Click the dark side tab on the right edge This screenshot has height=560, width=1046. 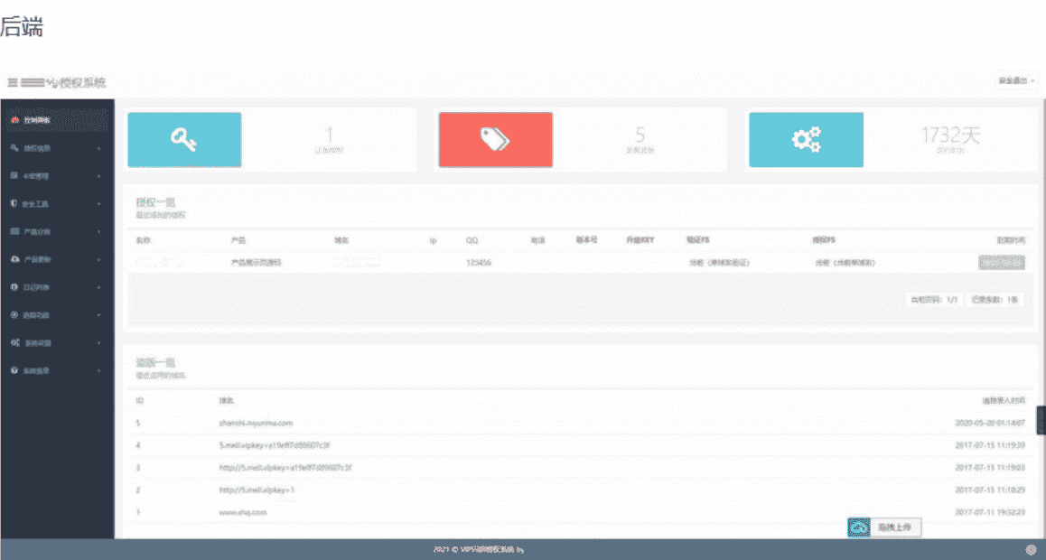1041,420
